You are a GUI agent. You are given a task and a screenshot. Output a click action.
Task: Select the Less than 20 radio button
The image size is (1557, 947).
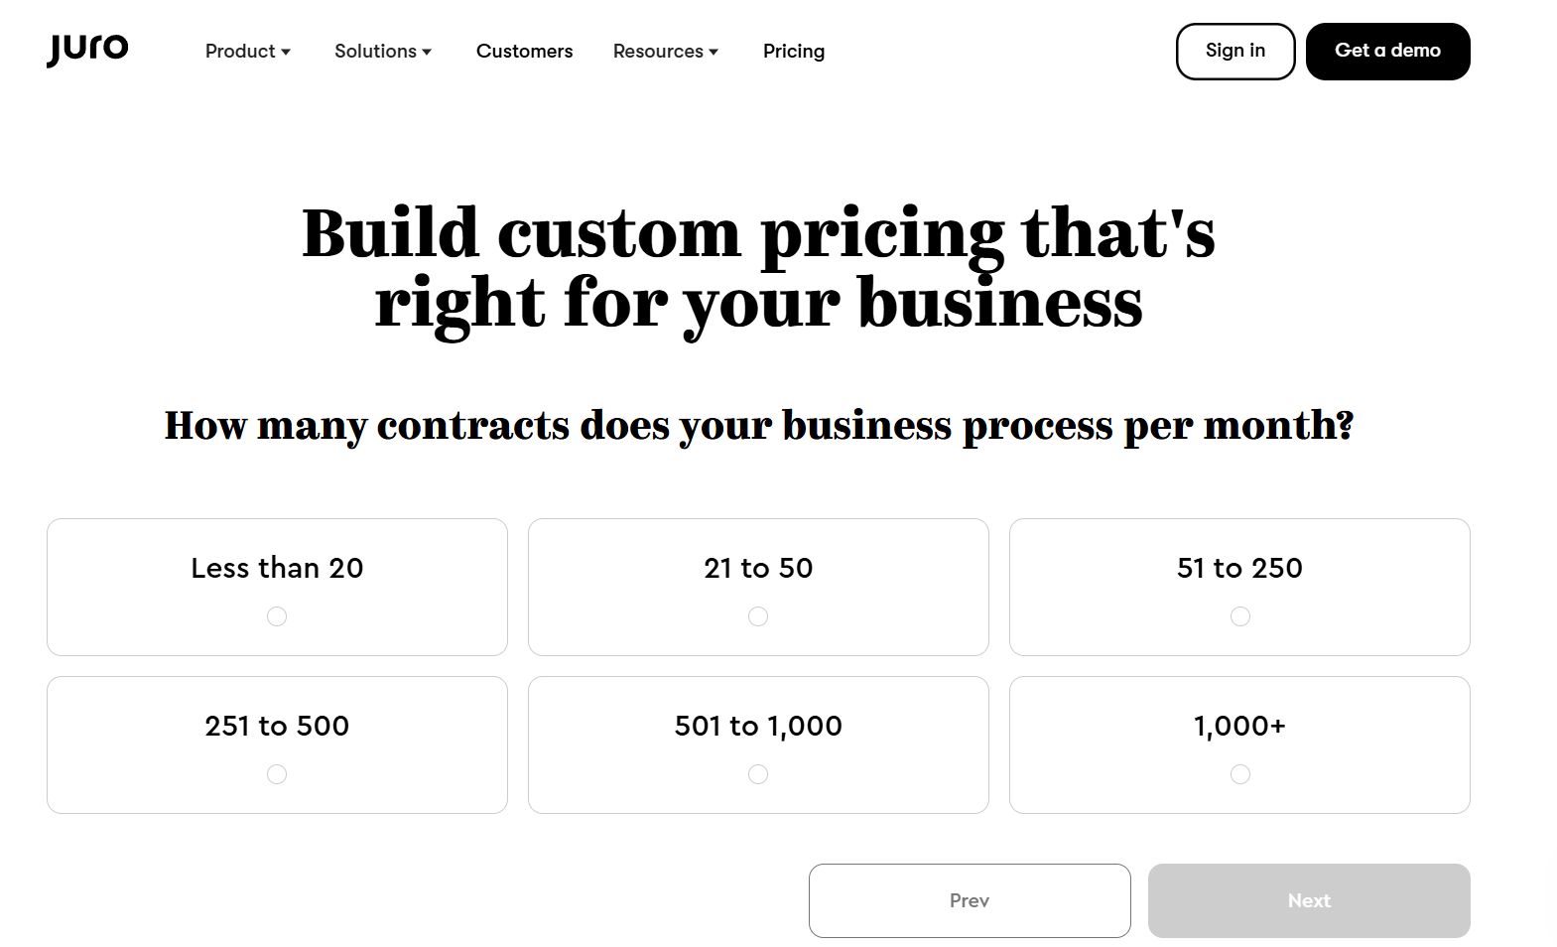276,615
